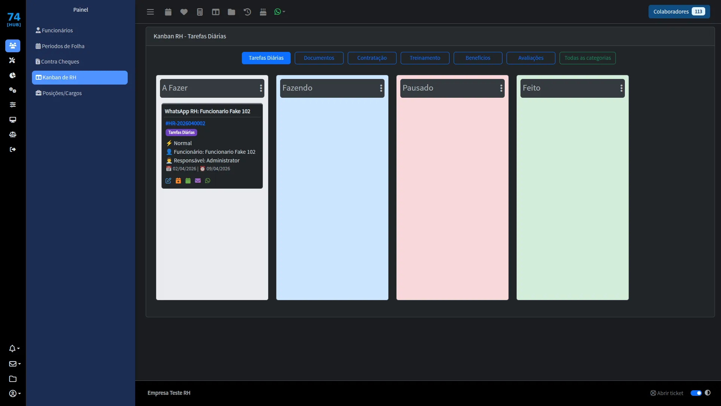This screenshot has height=406, width=721.
Task: Open the WhatsApp dropdown in top toolbar
Action: [x=280, y=12]
